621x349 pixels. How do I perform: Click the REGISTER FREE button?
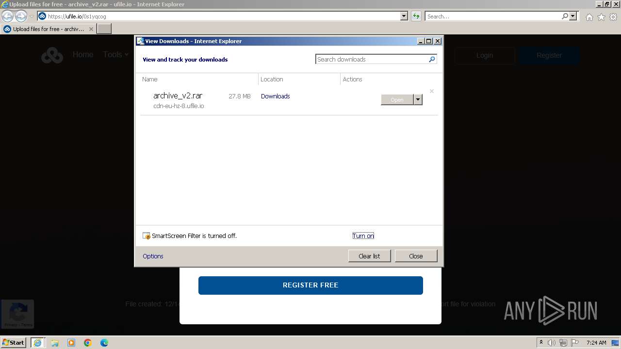point(310,285)
